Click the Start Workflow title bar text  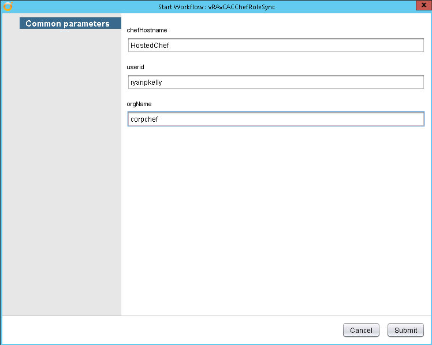click(x=217, y=6)
